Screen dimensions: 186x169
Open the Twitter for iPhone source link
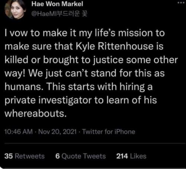[109, 132]
